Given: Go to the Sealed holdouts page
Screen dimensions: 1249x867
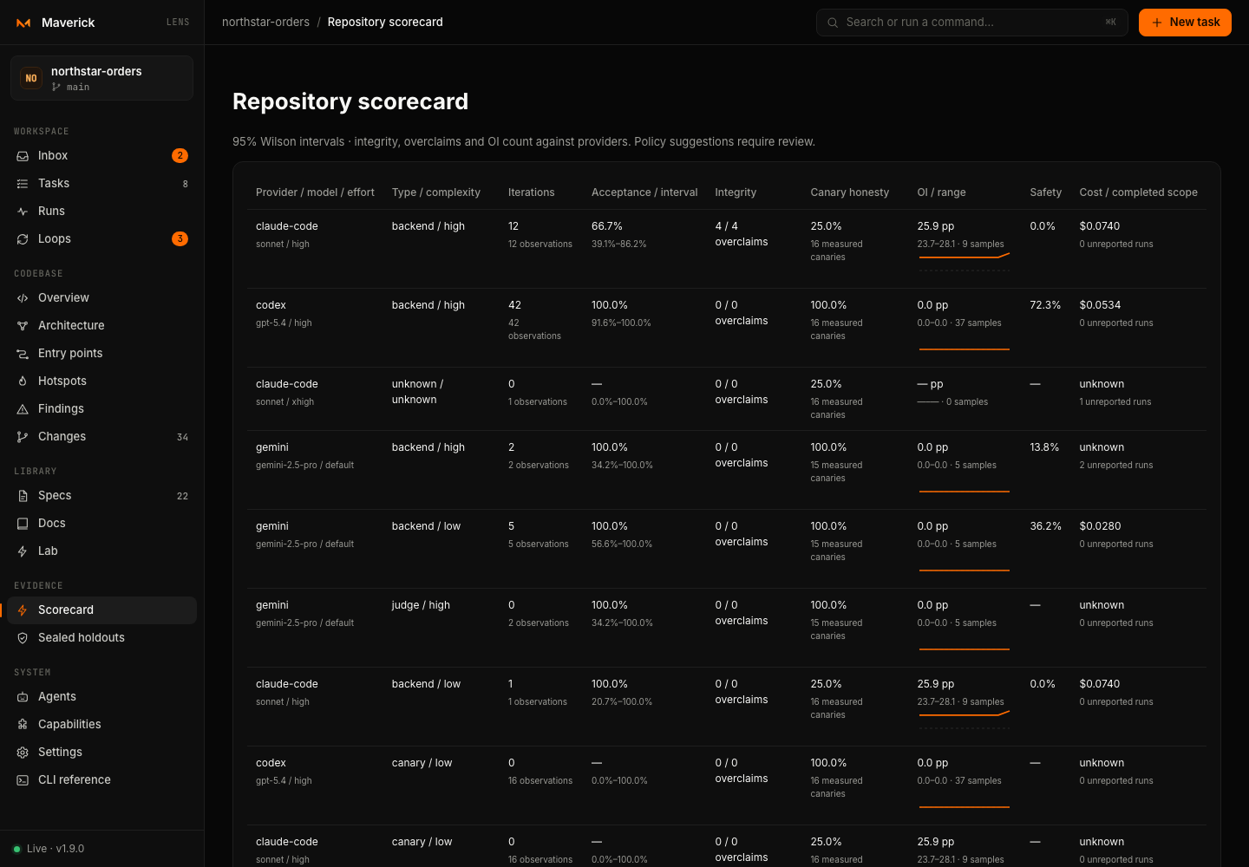Looking at the screenshot, I should point(101,638).
